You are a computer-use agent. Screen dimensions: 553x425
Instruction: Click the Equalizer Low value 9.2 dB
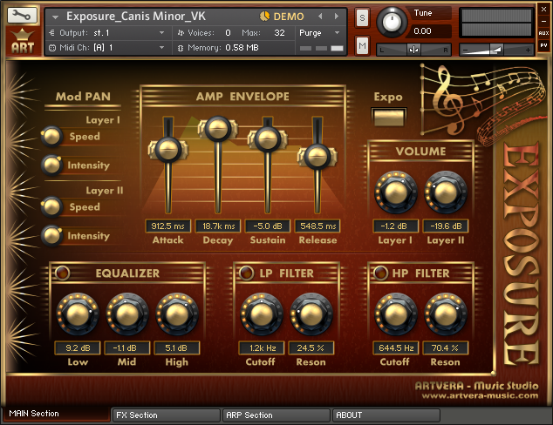[x=78, y=347]
